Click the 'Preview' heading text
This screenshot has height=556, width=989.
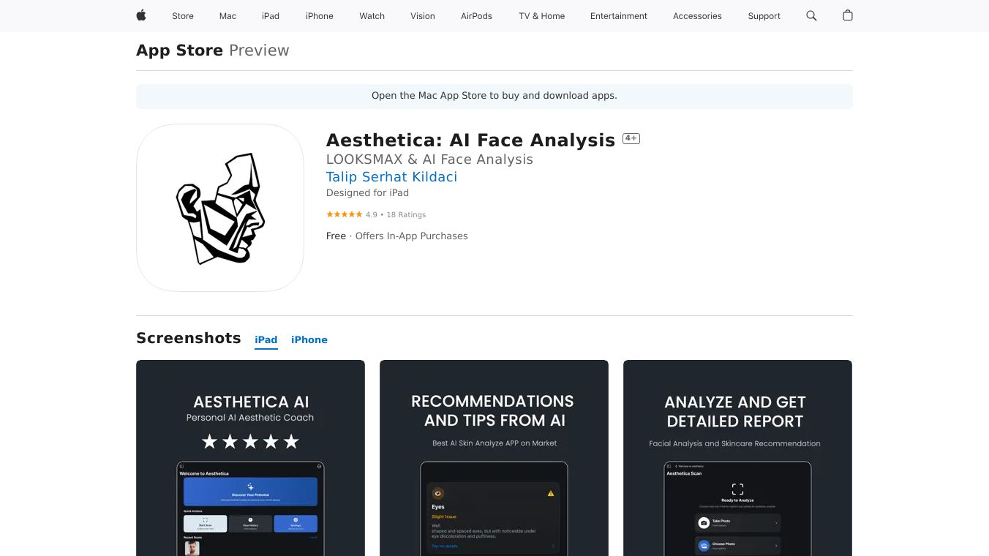pos(259,50)
